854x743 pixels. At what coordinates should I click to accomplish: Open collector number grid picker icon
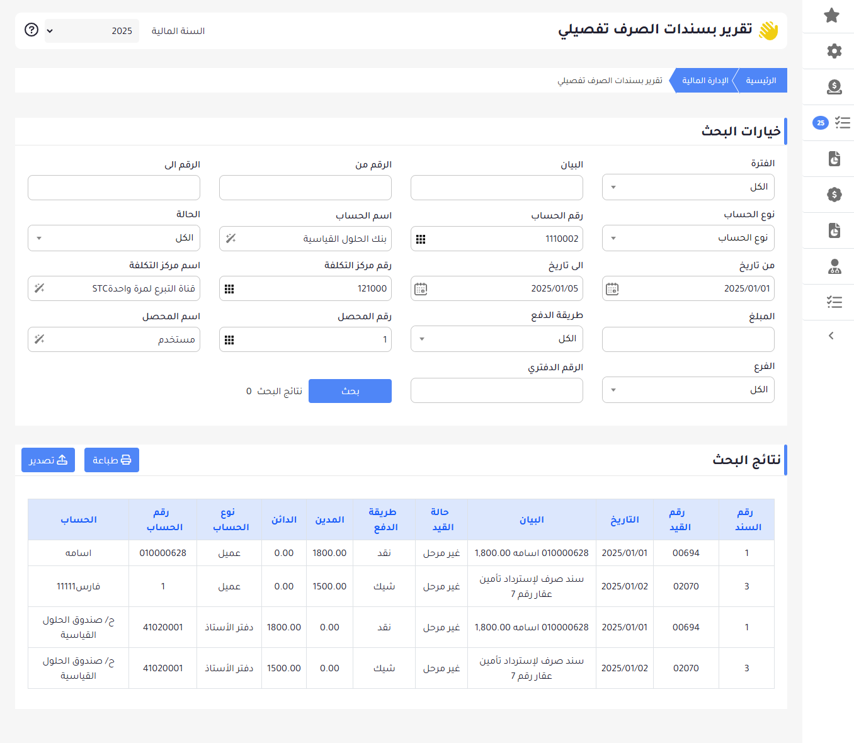229,340
